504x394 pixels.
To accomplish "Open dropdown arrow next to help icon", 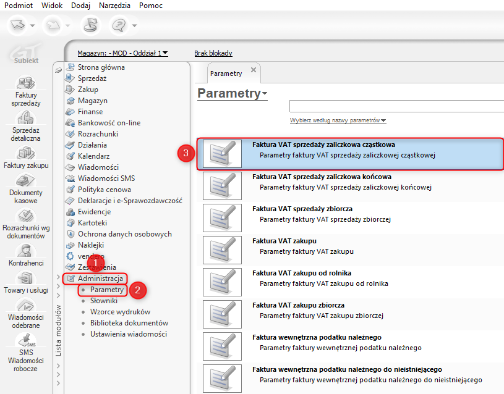I will click(x=134, y=25).
